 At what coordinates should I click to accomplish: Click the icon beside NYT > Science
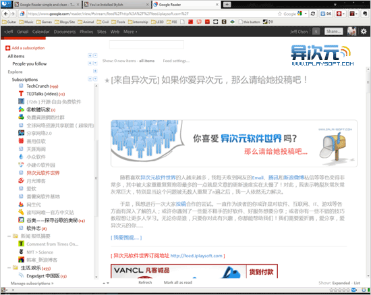(x=21, y=252)
